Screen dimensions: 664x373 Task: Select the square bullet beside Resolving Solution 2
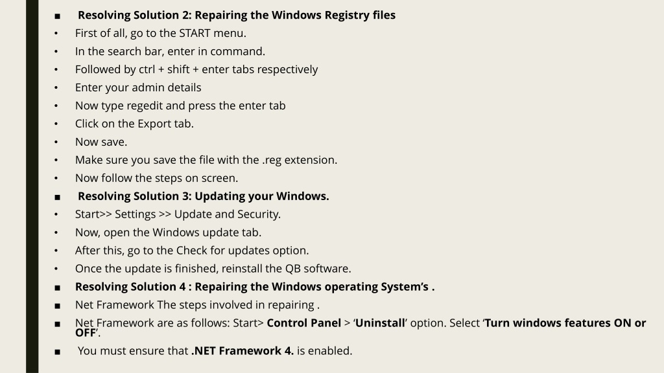(x=58, y=16)
